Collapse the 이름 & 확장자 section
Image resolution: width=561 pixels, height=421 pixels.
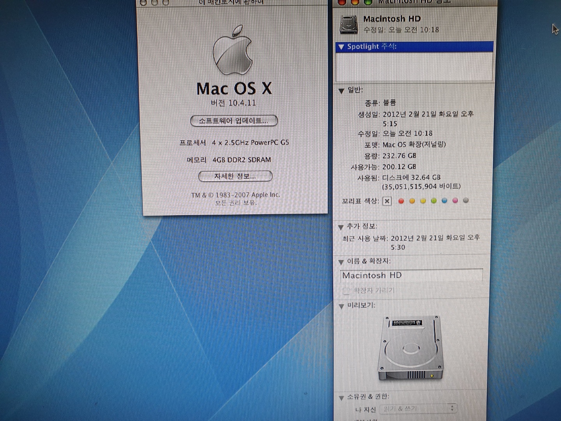point(341,262)
